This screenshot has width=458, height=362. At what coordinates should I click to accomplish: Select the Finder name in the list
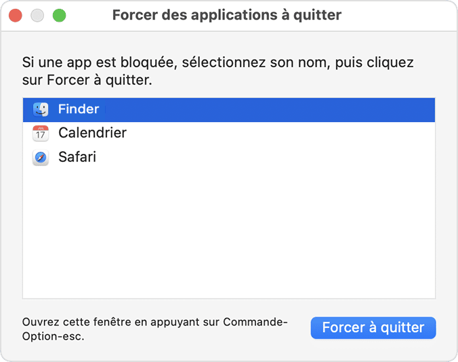[79, 109]
